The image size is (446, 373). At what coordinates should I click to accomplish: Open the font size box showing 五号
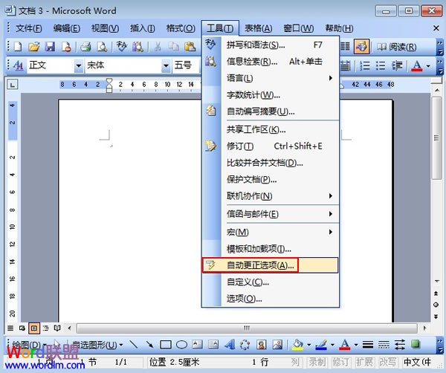186,65
